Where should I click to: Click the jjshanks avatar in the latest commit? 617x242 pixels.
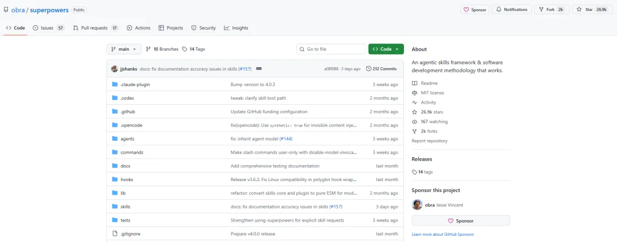click(114, 68)
